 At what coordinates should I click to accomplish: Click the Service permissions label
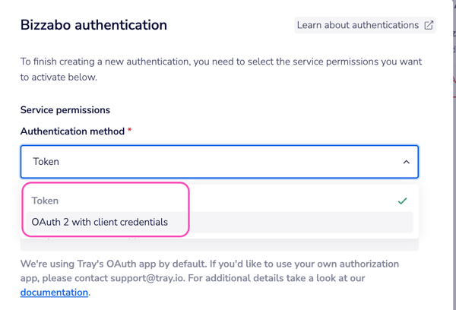tap(65, 110)
